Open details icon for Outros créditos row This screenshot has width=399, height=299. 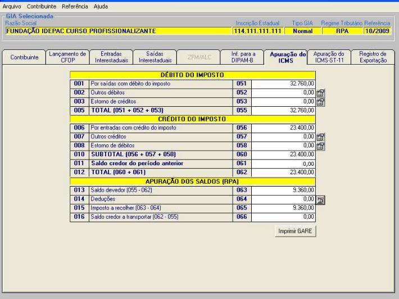pyautogui.click(x=321, y=137)
